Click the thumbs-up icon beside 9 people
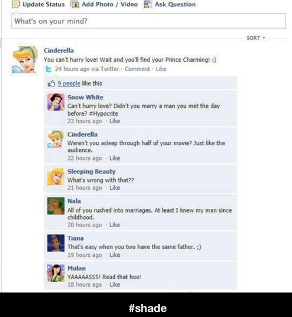Screen dimensions: 292x317 tap(51, 83)
